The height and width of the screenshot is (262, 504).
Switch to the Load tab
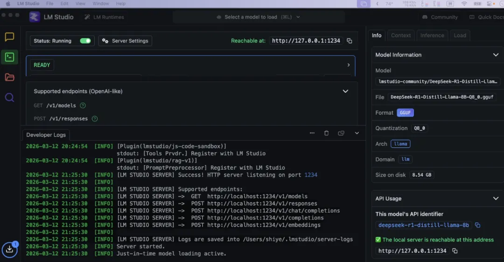pyautogui.click(x=460, y=35)
